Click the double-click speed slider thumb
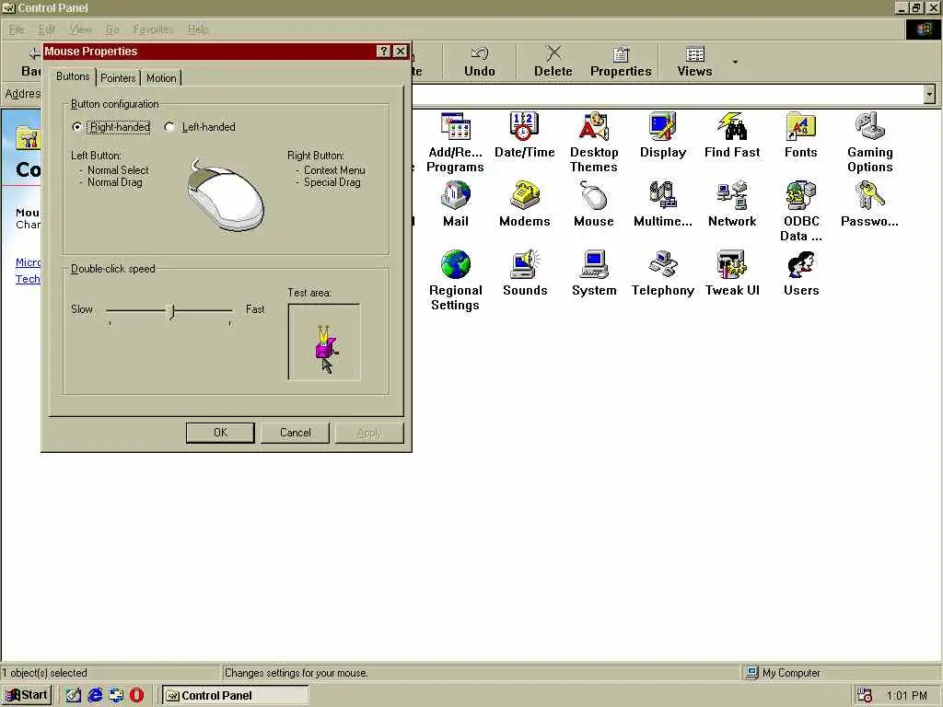 tap(171, 311)
